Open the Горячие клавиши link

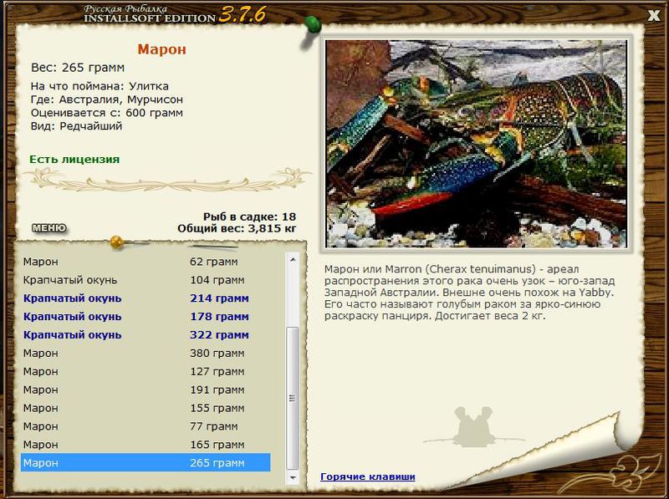click(x=368, y=476)
